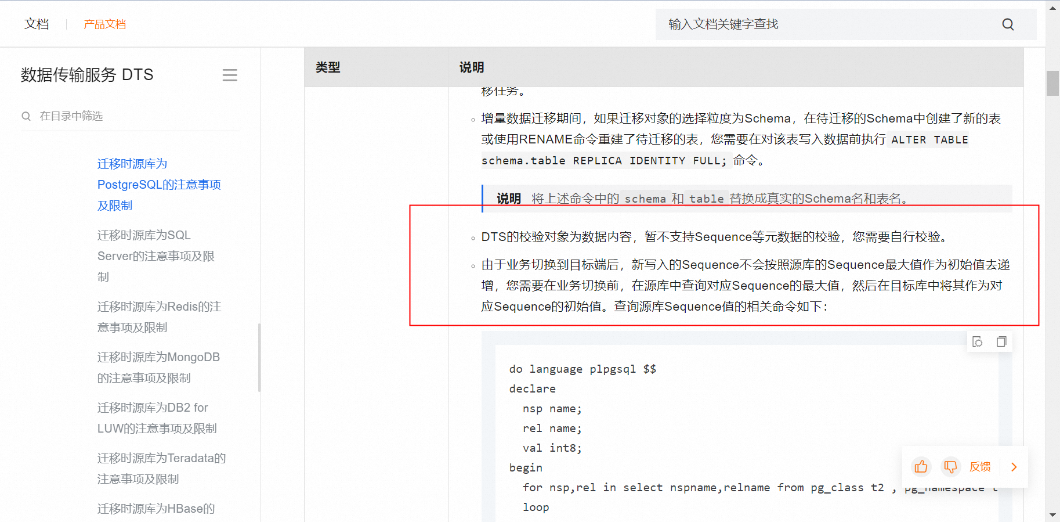The width and height of the screenshot is (1060, 522).
Task: Open 迁移时源库为SQL Server的注意事项及限制 page
Action: [x=156, y=256]
